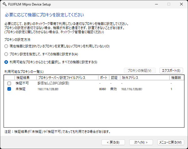Click the 利用可能なプロキシの一覧(L) label
The image size is (188, 149).
coord(24,72)
